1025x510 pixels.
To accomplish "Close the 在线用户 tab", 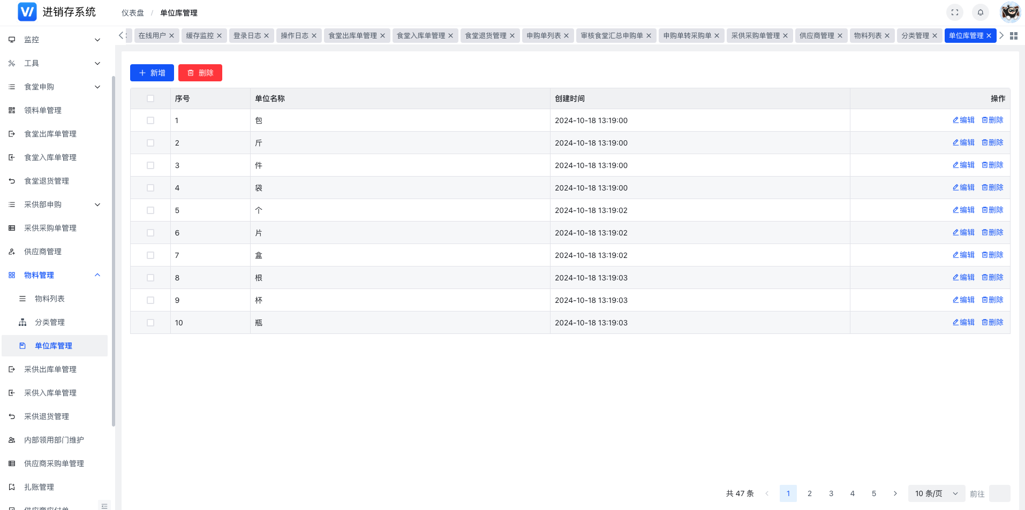I will (x=171, y=36).
